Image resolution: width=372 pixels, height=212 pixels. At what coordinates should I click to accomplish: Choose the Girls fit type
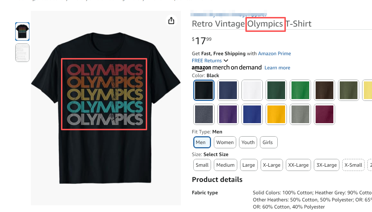(268, 142)
